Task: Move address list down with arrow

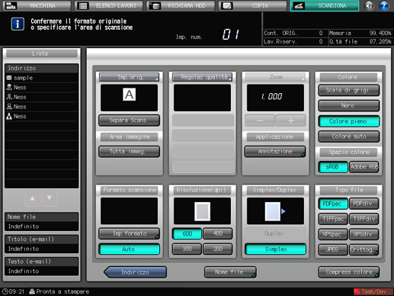Action: (50, 198)
